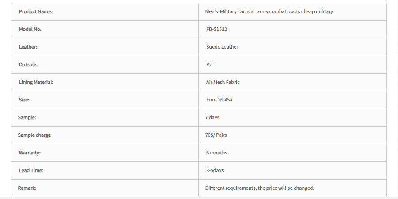
Task: Click the Sample charge label
Action: pos(34,135)
